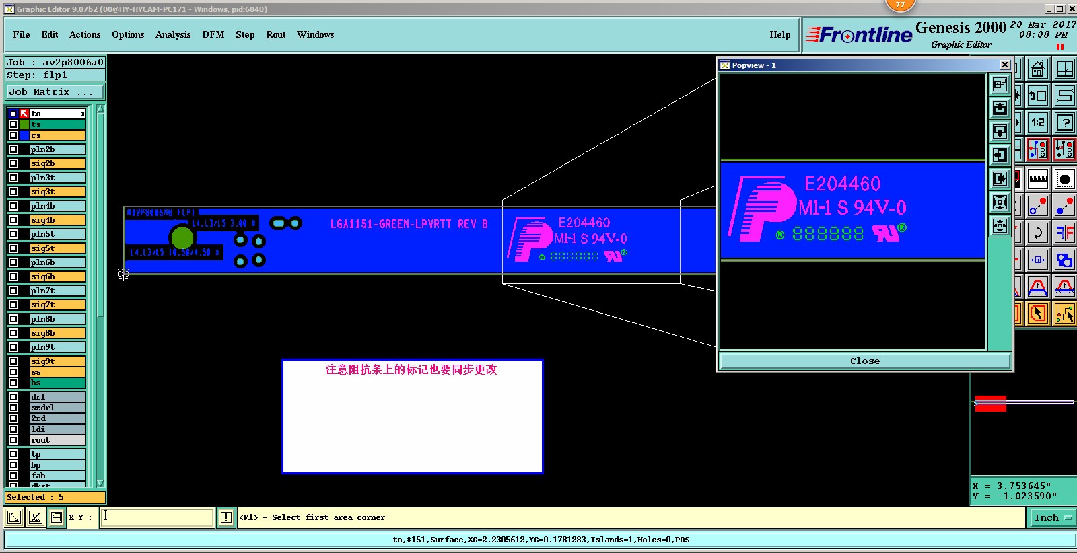The width and height of the screenshot is (1077, 553).
Task: Click the Home view icon
Action: click(1037, 69)
